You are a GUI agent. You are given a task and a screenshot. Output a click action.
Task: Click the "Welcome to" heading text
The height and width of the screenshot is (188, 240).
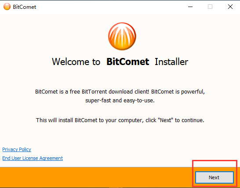[x=76, y=62]
